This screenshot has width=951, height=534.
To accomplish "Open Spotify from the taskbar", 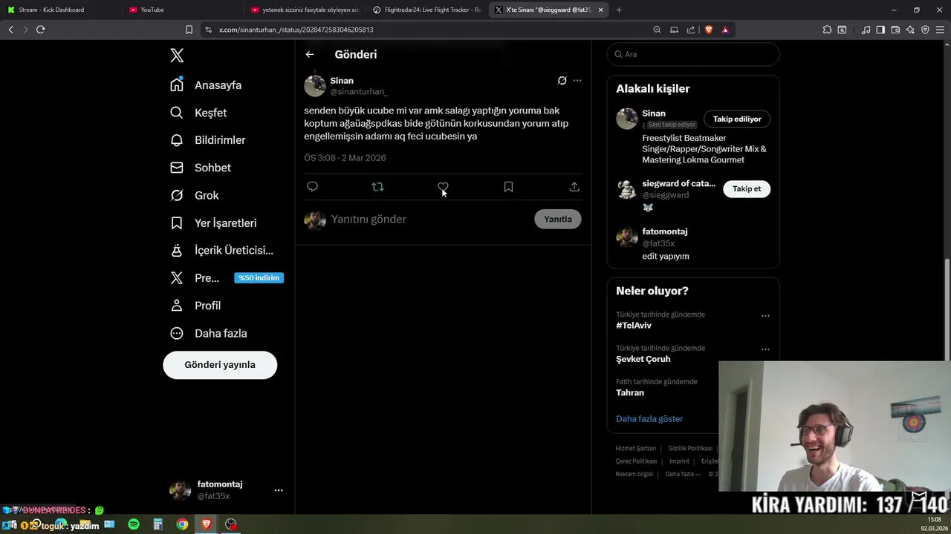I will 134,524.
